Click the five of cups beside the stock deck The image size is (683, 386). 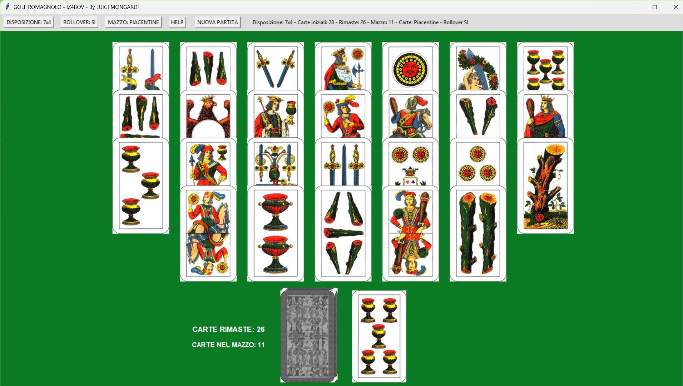379,336
